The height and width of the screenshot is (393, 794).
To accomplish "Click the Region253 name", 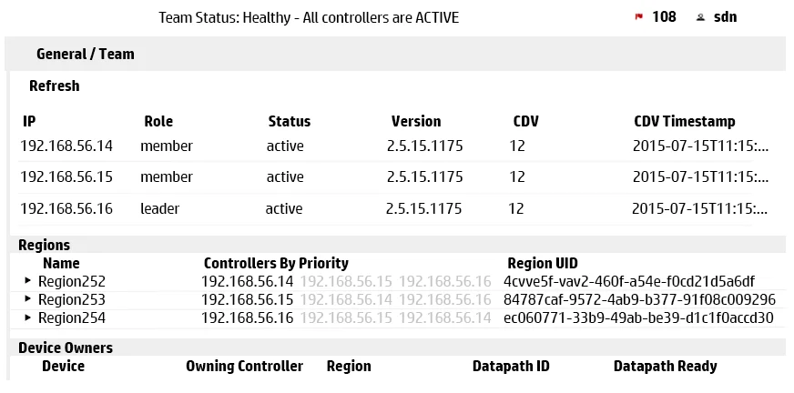I will coord(72,299).
